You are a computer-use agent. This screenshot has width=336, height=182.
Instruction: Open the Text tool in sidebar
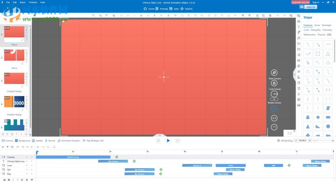299,27
